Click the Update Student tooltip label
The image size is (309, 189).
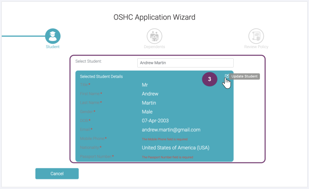tap(244, 76)
